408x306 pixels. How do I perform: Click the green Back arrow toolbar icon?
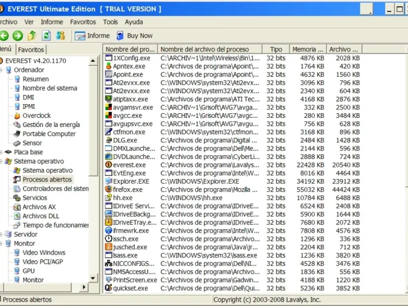click(4, 36)
